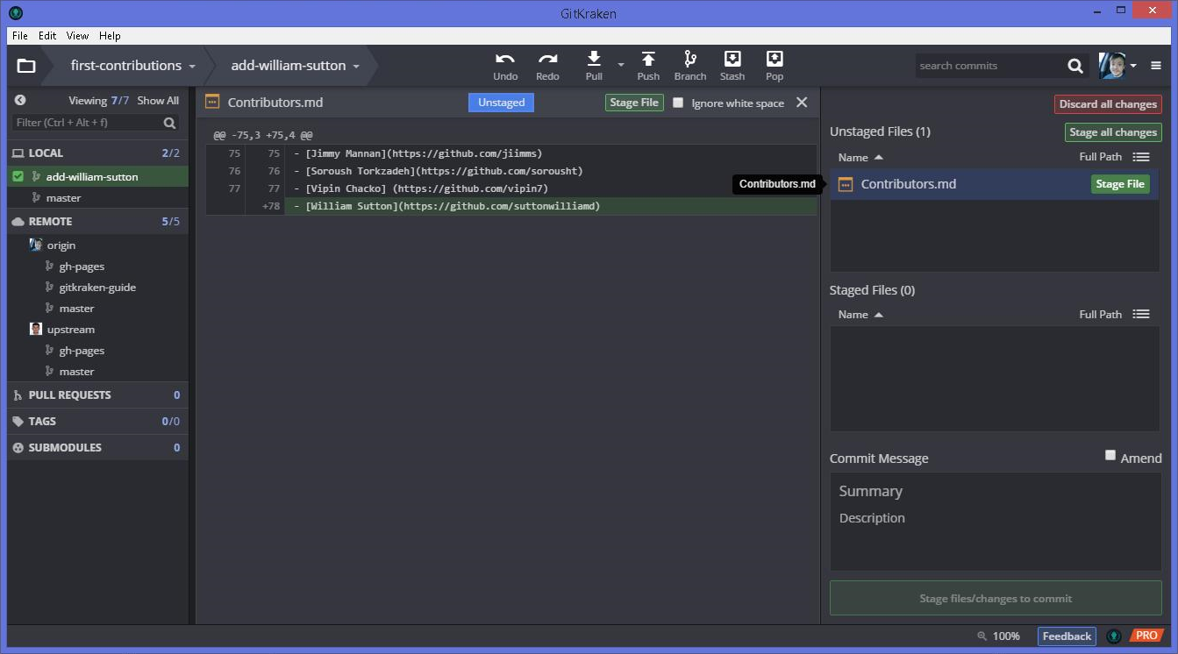The image size is (1178, 654).
Task: Toggle Ignore white space checkbox
Action: 678,103
